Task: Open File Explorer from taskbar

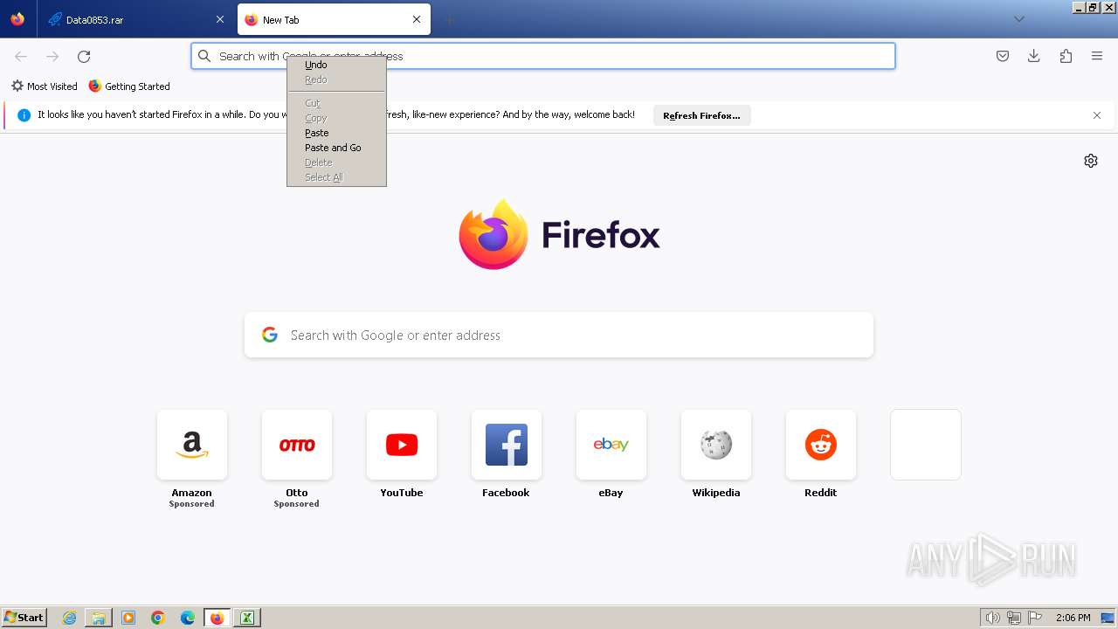Action: (99, 618)
